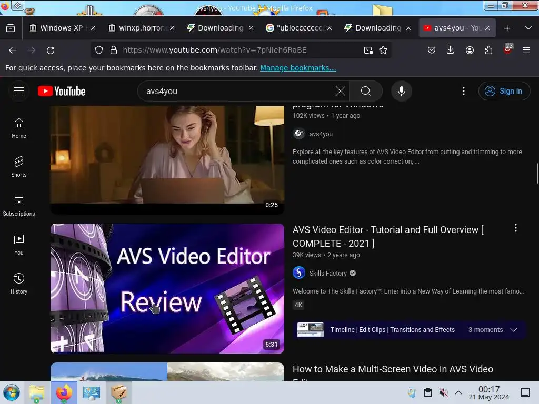Viewport: 539px width, 404px height.
Task: Open the taskbar clock showing 00:17
Action: pyautogui.click(x=489, y=392)
